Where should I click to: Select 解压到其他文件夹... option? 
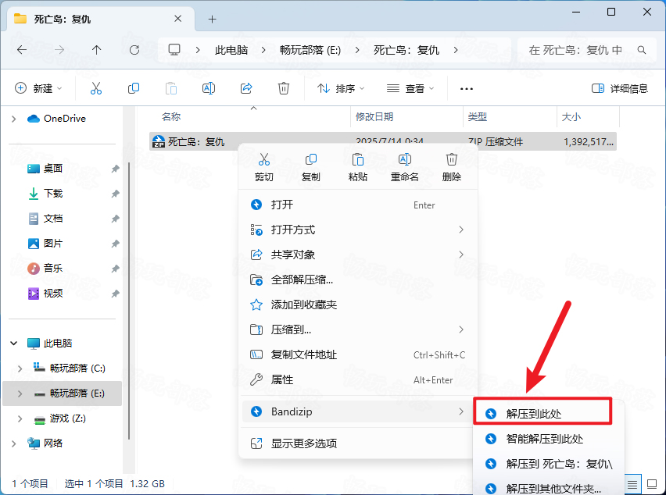click(548, 488)
